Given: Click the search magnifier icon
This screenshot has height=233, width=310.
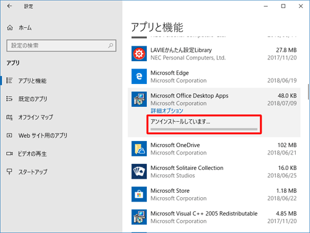Looking at the screenshot, I should [110, 45].
